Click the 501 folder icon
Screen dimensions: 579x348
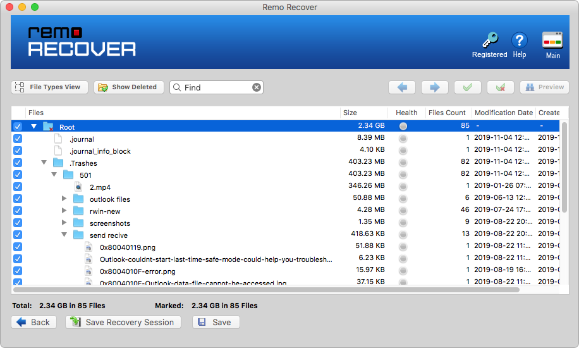tap(68, 175)
